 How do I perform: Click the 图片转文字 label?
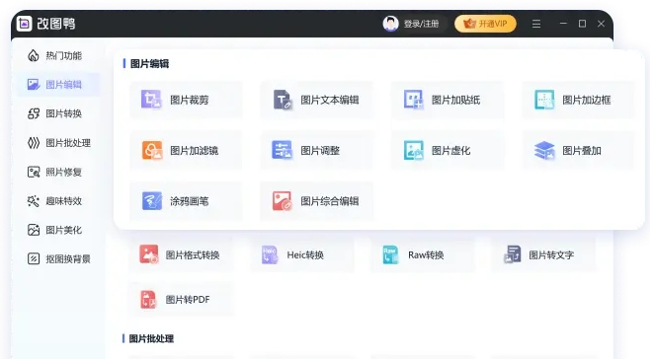[551, 254]
